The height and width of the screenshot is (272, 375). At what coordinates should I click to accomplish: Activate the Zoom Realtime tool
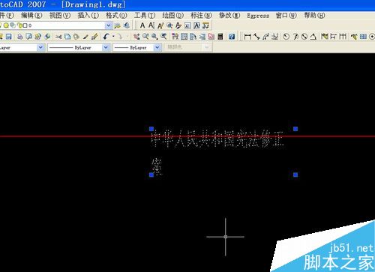[145, 37]
